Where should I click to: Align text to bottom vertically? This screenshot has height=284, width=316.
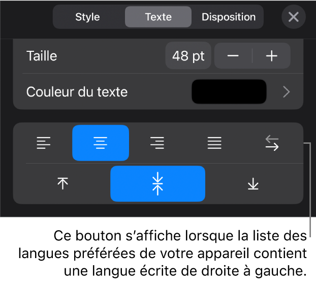click(x=253, y=183)
